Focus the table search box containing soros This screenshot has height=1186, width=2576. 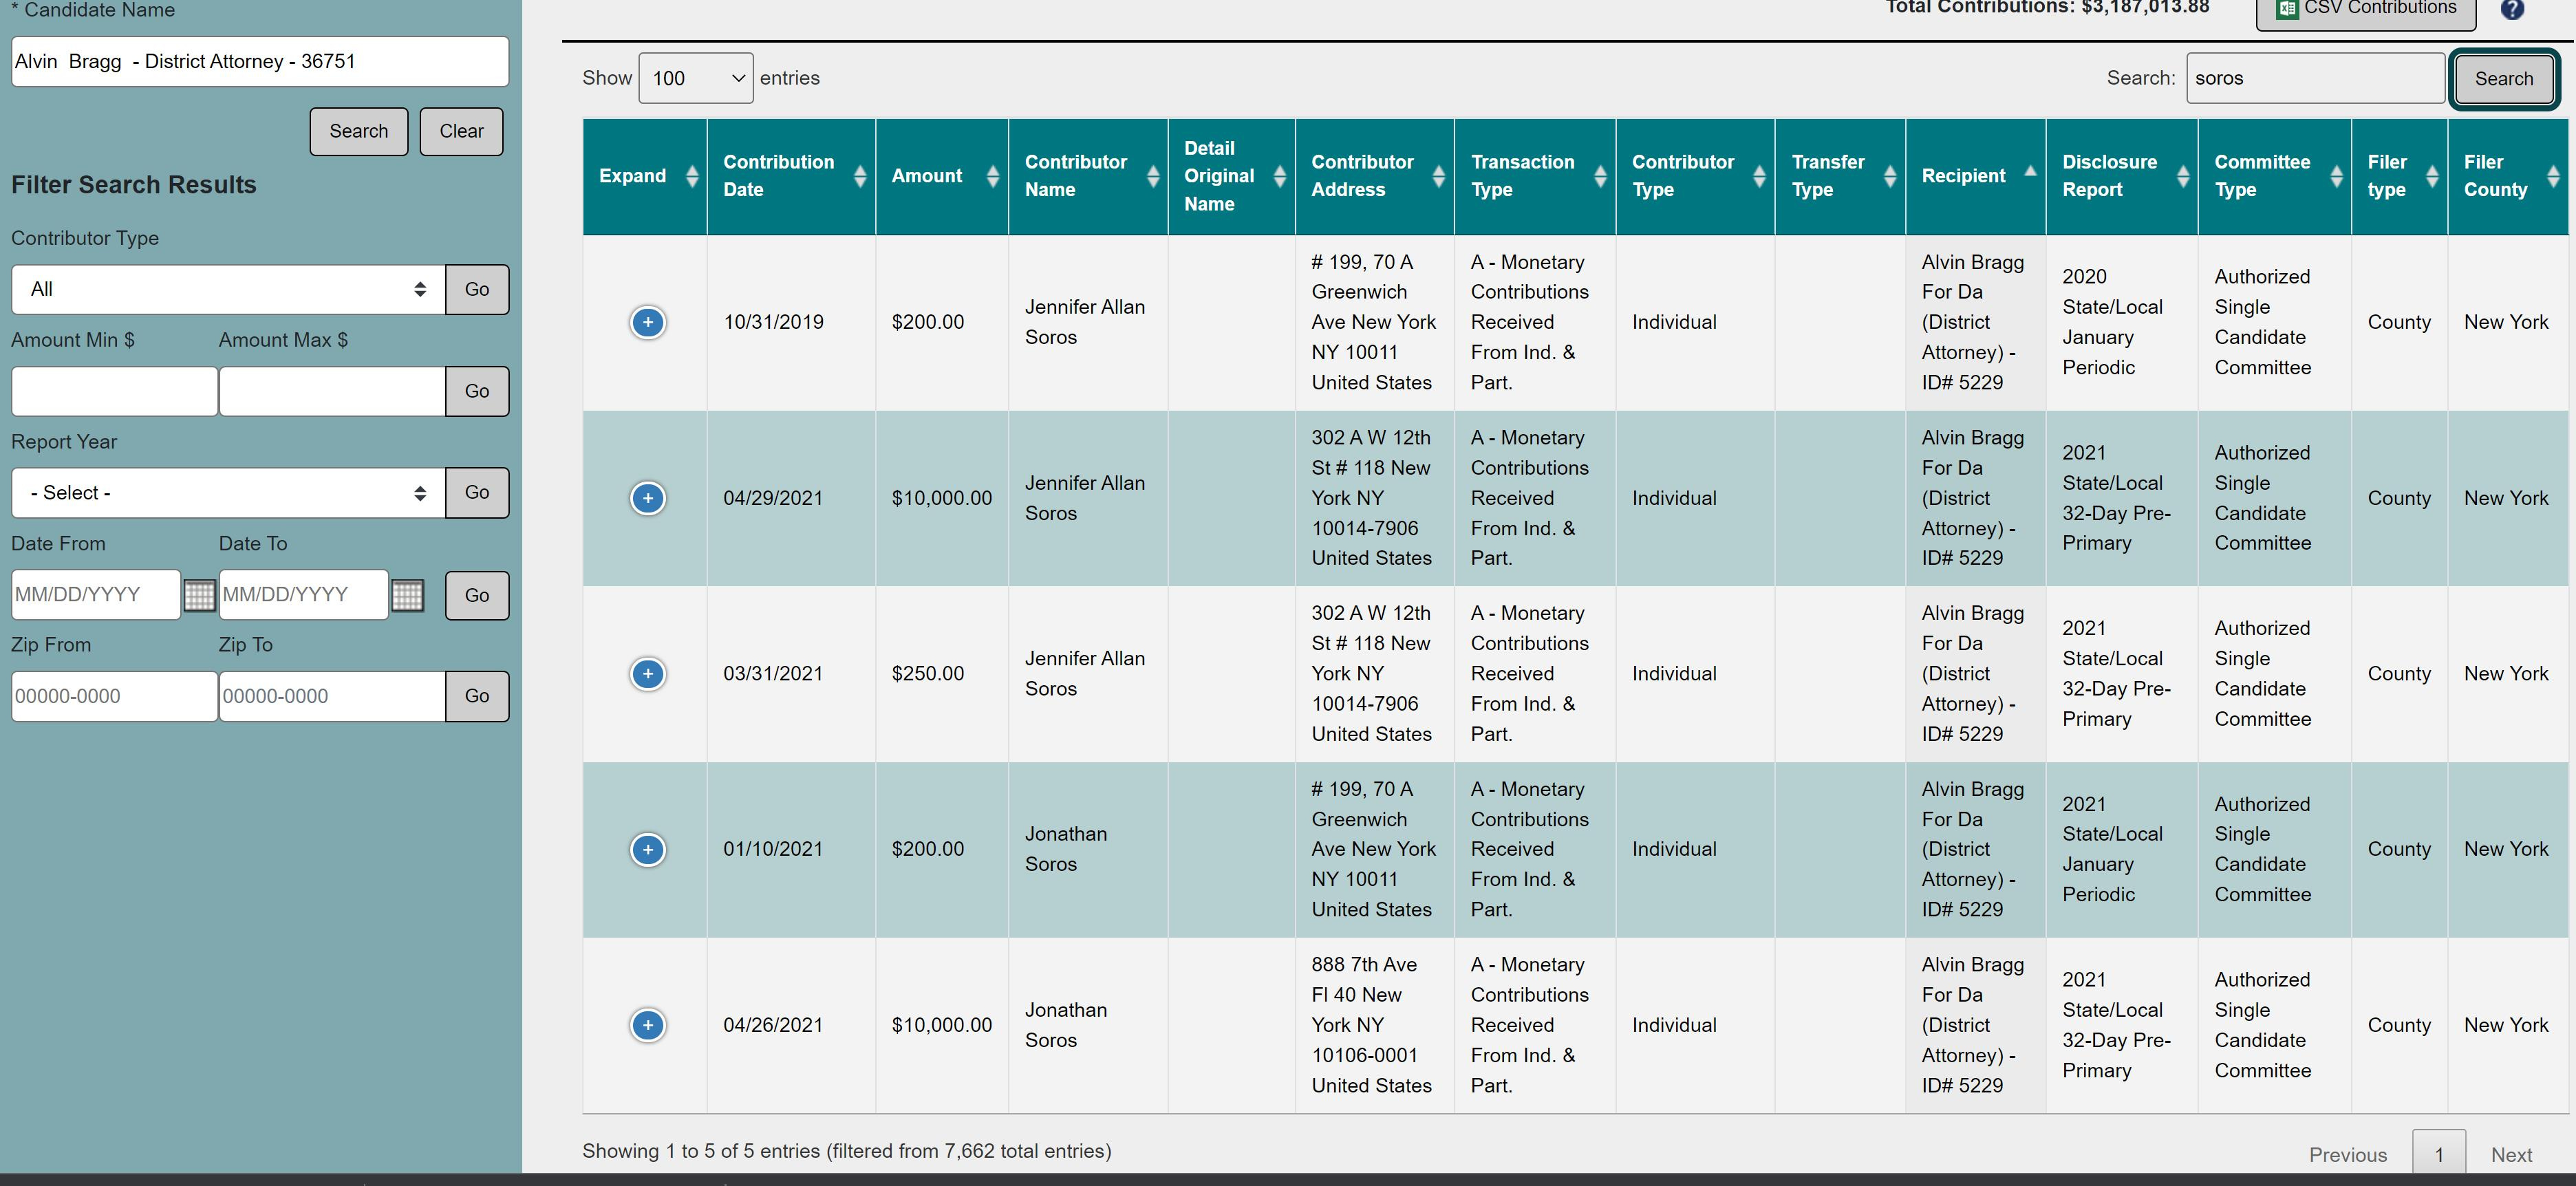pos(2315,78)
